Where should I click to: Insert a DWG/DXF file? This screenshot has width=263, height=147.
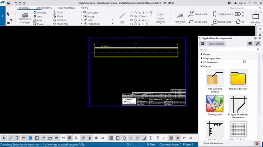pyautogui.click(x=91, y=13)
